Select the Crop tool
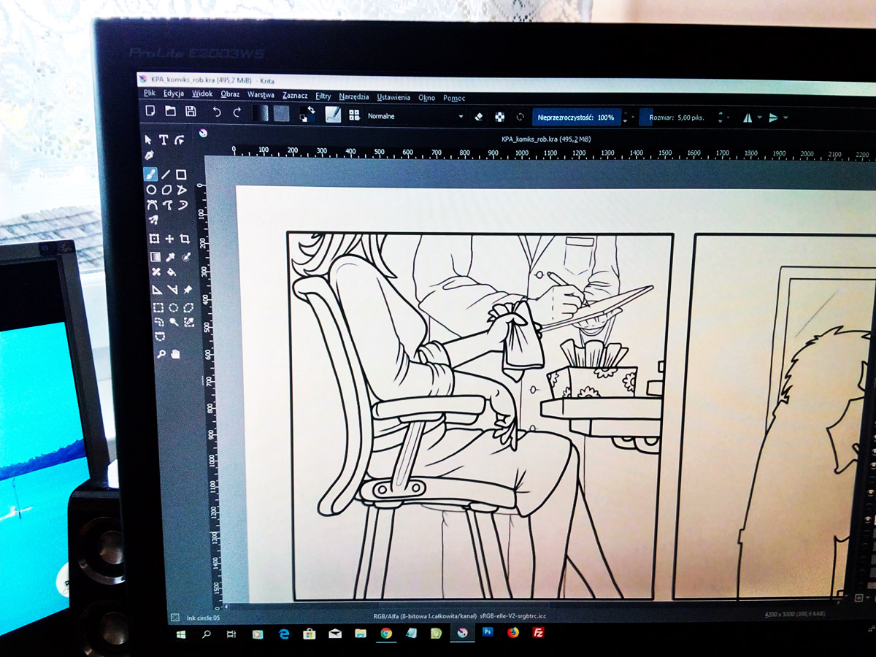876x657 pixels. tap(185, 239)
